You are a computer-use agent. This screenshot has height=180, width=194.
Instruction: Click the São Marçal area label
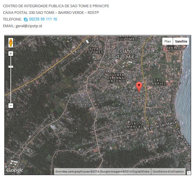[x=135, y=125]
